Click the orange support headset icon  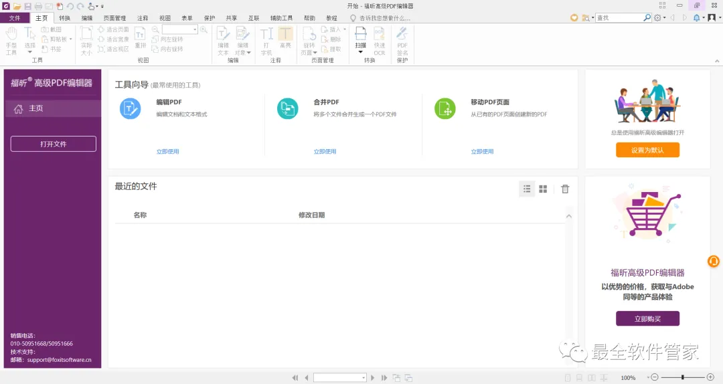point(714,262)
